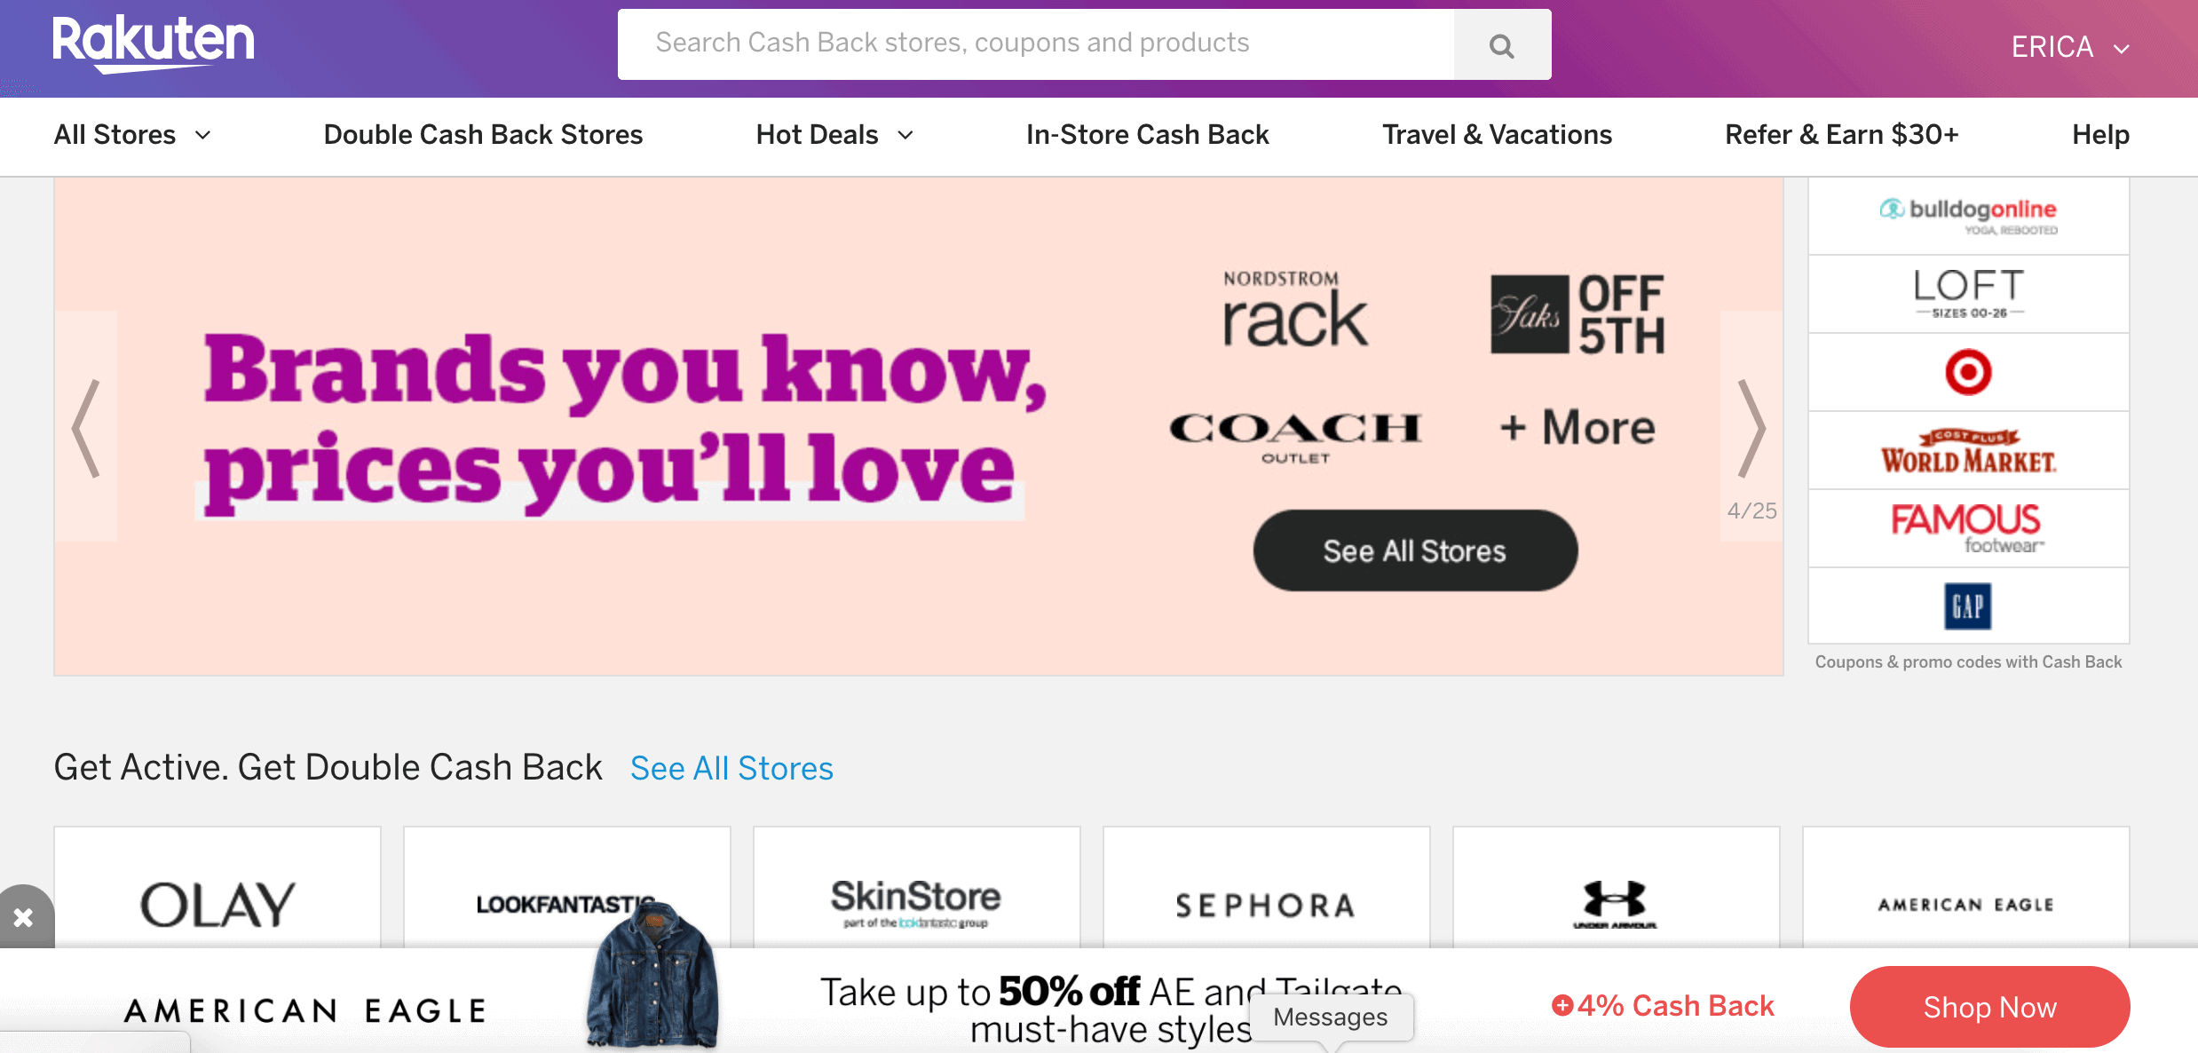Click the Saks Off 5th logo
This screenshot has height=1053, width=2198.
tap(1577, 314)
